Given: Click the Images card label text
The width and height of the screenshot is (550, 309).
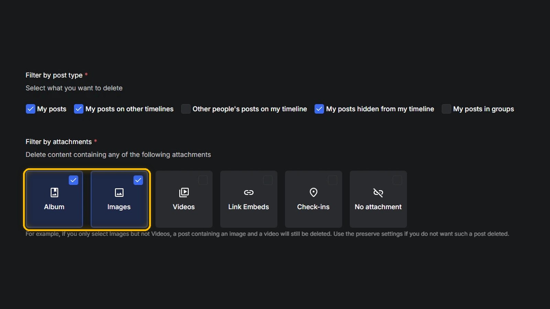Looking at the screenshot, I should pyautogui.click(x=119, y=207).
